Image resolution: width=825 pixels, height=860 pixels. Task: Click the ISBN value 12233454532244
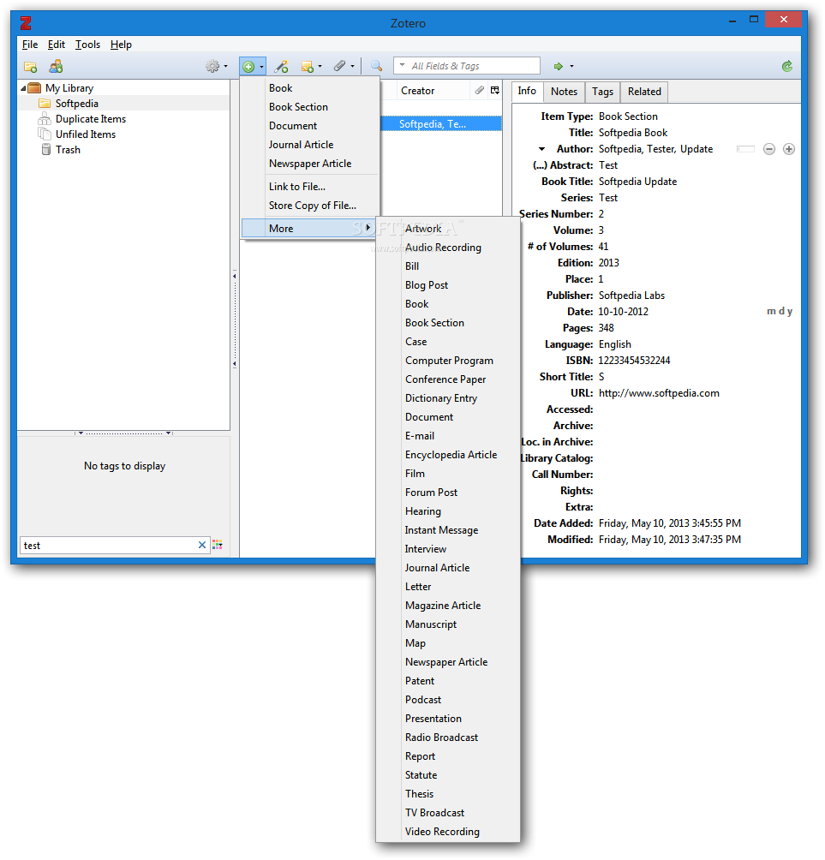634,361
